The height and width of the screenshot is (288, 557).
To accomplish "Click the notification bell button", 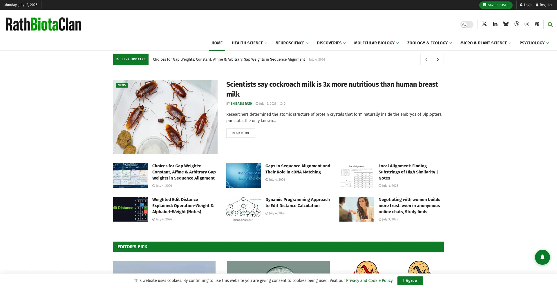I will (542, 257).
